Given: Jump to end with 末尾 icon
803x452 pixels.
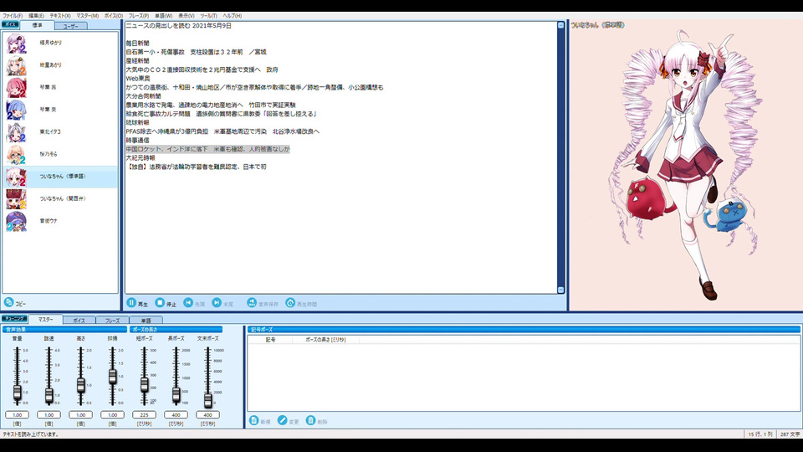Looking at the screenshot, I should pyautogui.click(x=217, y=303).
